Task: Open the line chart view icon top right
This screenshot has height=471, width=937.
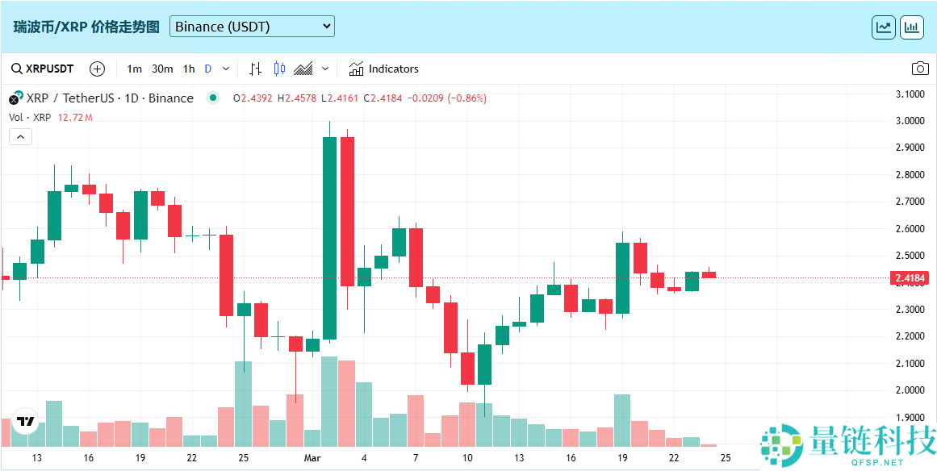Action: click(x=883, y=26)
